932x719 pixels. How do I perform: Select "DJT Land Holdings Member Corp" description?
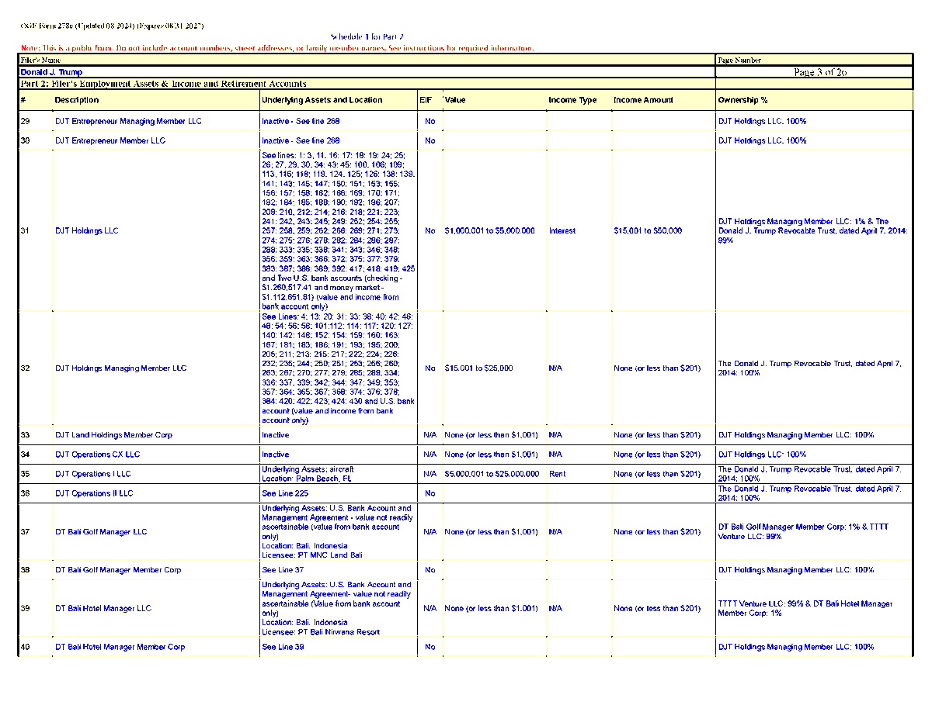coord(113,435)
